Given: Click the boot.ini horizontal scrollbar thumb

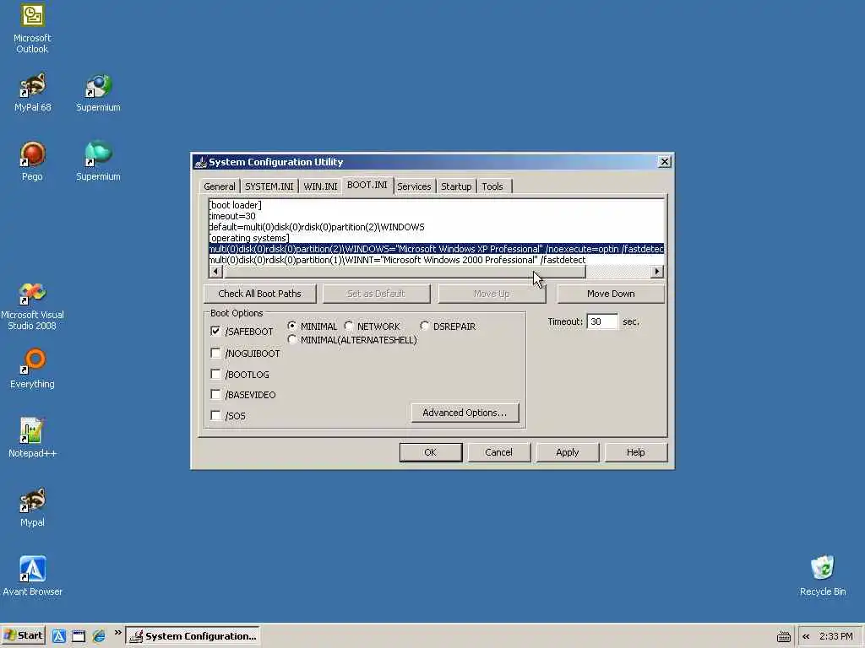Looking at the screenshot, I should [404, 271].
